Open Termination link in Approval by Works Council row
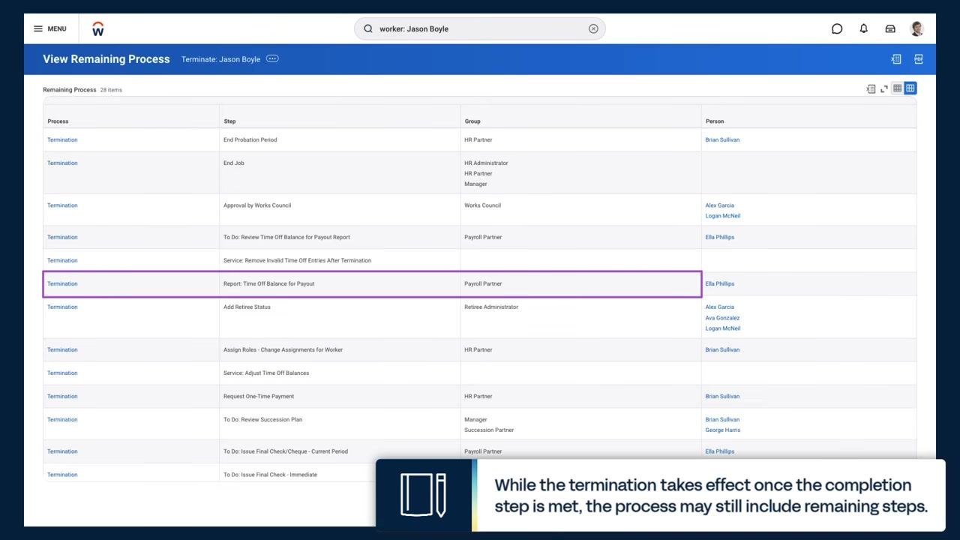This screenshot has width=960, height=540. pyautogui.click(x=62, y=205)
